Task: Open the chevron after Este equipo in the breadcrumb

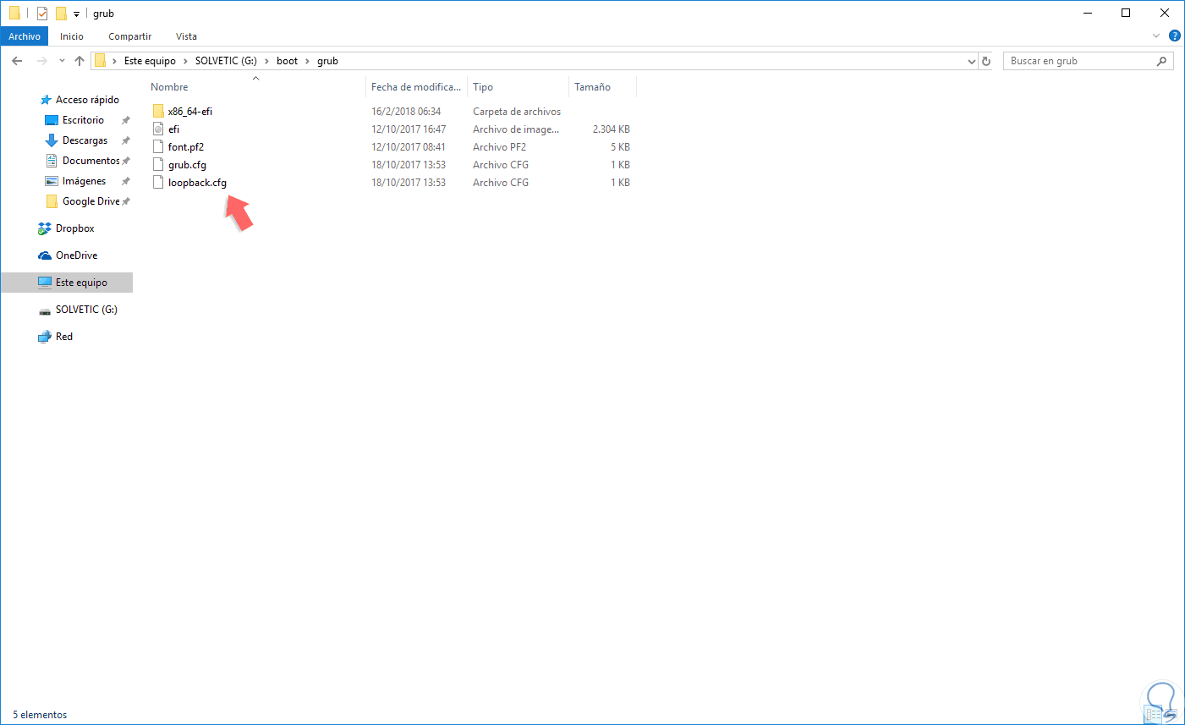Action: [185, 61]
